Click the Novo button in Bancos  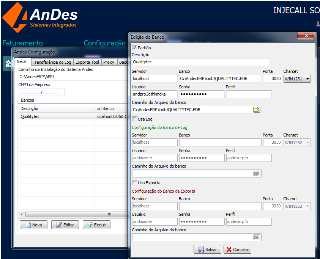33,225
